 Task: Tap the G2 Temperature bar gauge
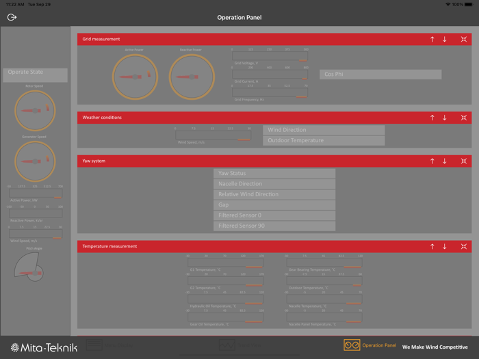(225, 281)
